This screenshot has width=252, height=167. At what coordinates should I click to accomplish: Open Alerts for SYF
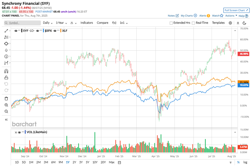(205, 16)
